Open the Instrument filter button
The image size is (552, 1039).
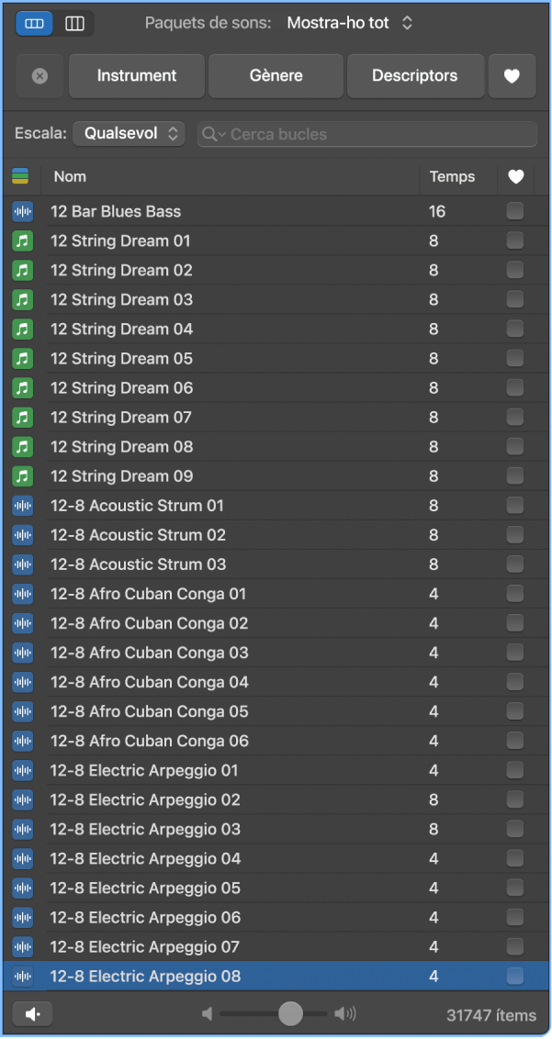[x=137, y=76]
